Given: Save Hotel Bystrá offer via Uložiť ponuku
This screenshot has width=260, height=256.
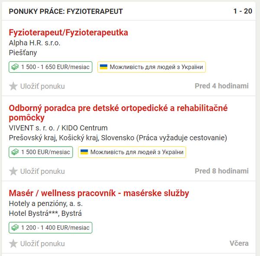Looking at the screenshot, I should click(42, 243).
